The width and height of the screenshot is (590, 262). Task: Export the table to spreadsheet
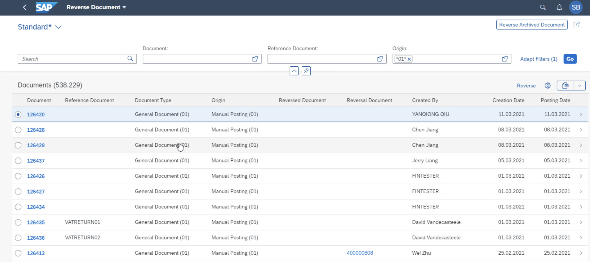click(x=565, y=86)
